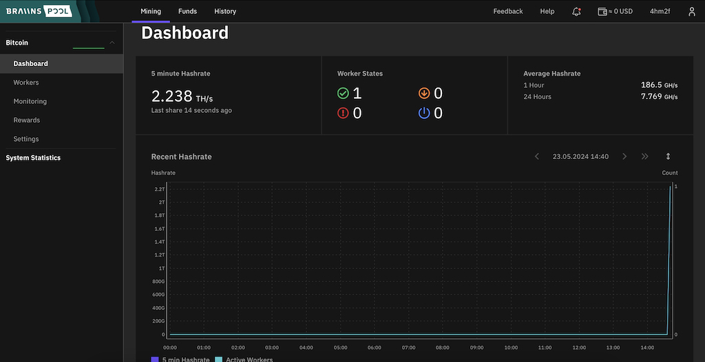Collapse the Bitcoin sidebar section
705x362 pixels.
pos(112,43)
